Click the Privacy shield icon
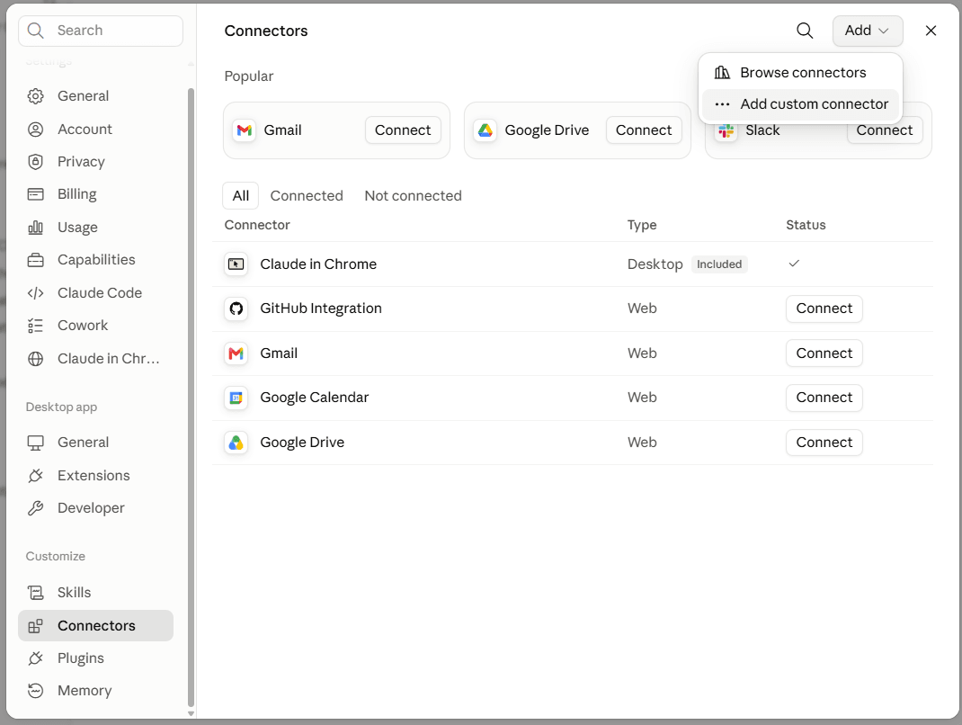Screen dimensions: 962x725 click(x=36, y=162)
